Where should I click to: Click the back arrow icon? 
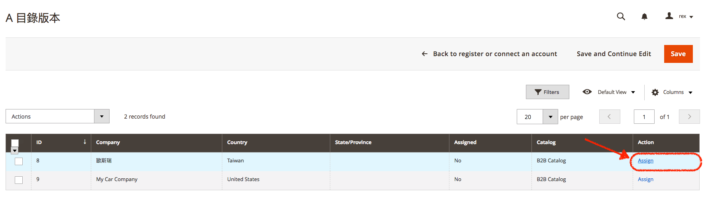point(425,54)
